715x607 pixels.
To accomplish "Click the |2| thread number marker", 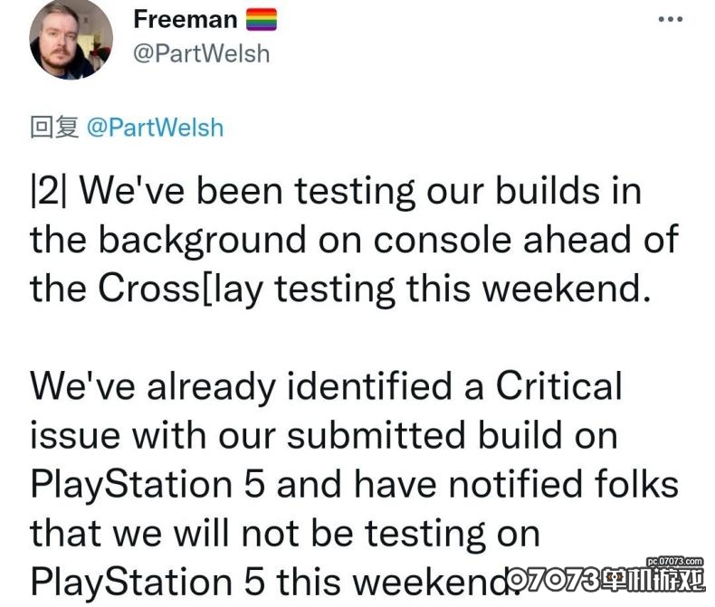I will (48, 191).
